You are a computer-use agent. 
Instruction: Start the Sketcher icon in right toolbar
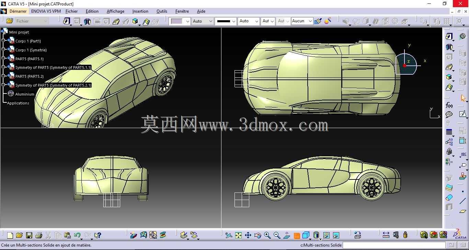coord(463,114)
